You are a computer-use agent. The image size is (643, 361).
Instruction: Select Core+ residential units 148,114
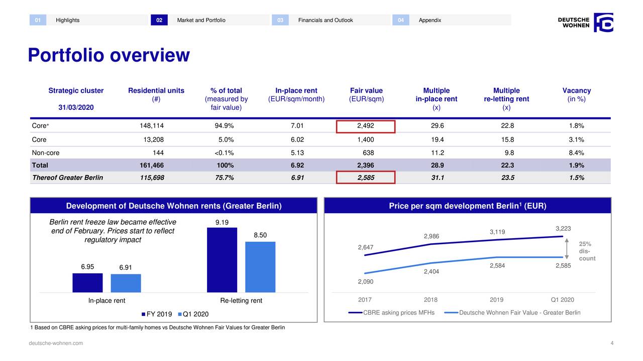(151, 126)
